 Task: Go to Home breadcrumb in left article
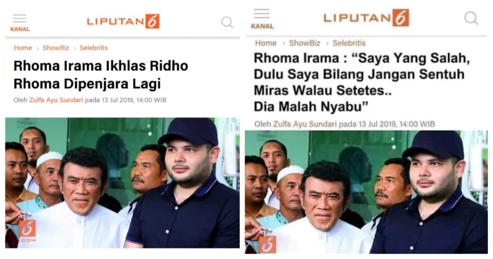point(23,48)
